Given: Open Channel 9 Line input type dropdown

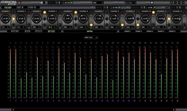Looking at the screenshot, I should 130,27.
